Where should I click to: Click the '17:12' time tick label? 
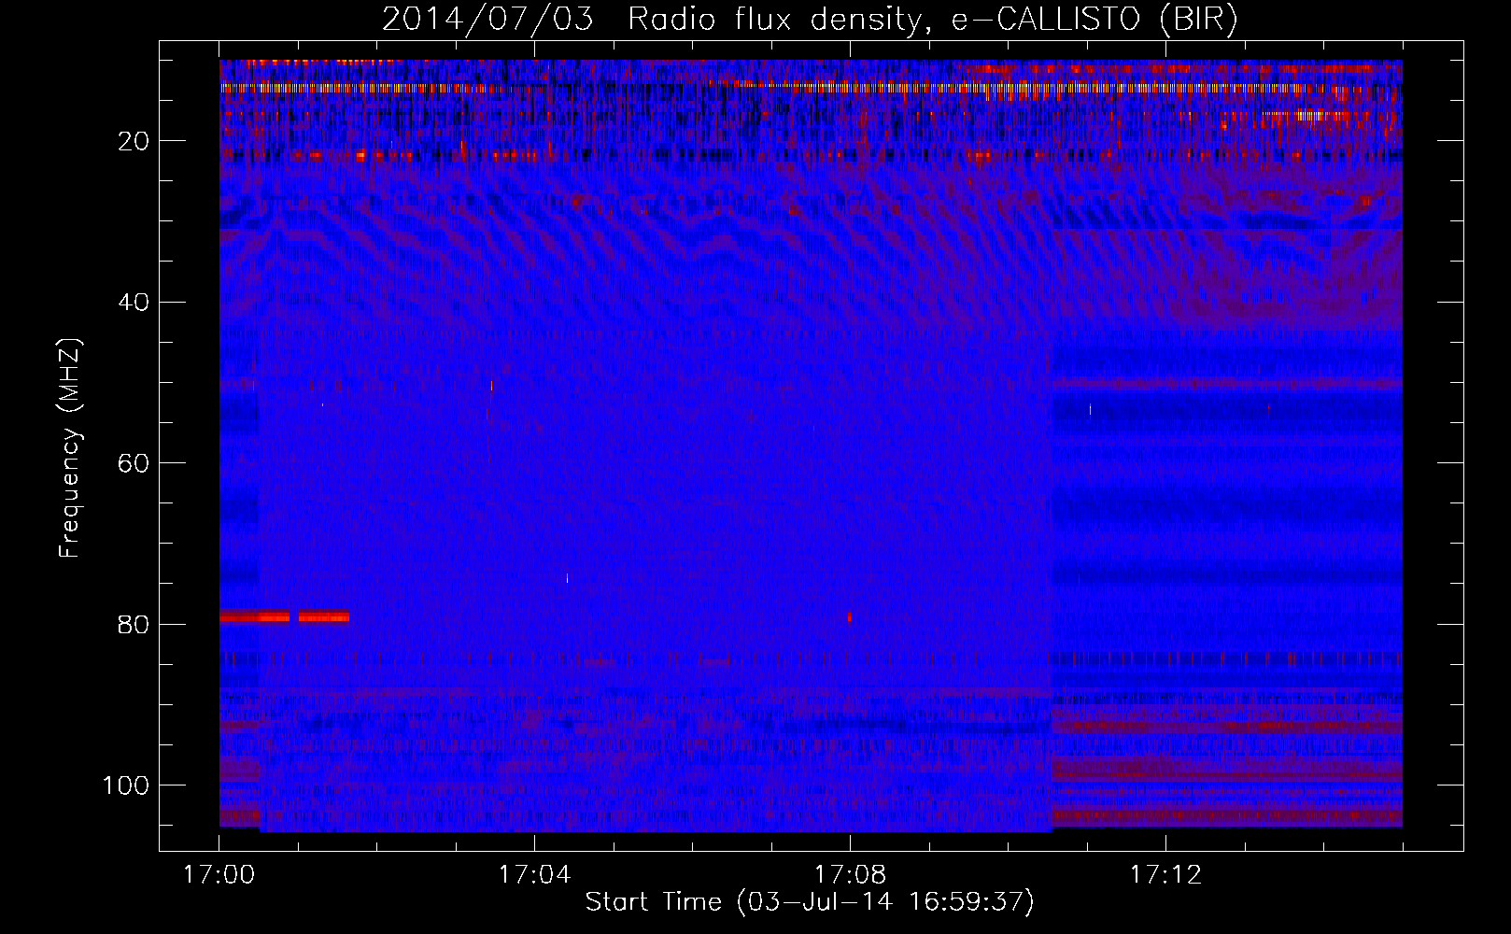[x=1165, y=875]
